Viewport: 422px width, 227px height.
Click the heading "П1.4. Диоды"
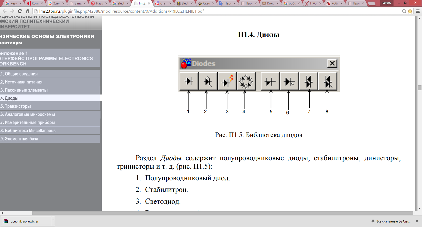[x=258, y=35]
